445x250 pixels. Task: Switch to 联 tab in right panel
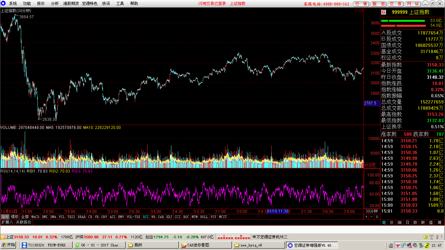click(423, 223)
